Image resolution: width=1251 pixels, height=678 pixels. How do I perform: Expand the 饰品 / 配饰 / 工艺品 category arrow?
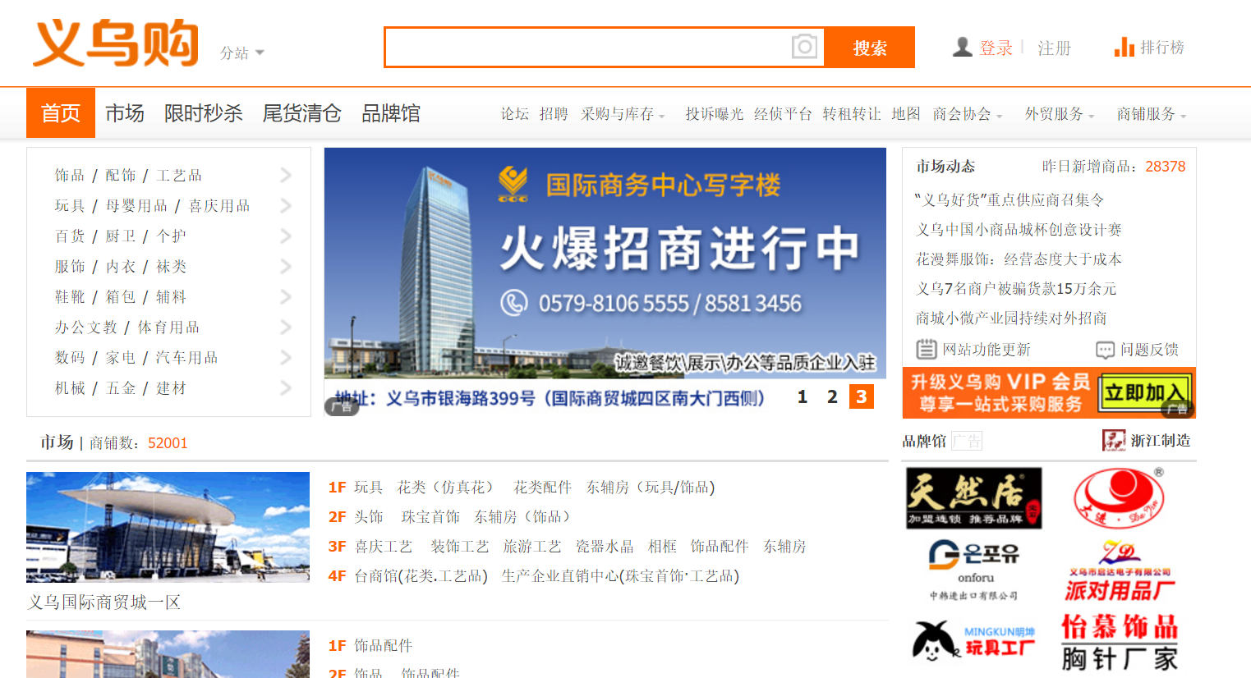286,175
